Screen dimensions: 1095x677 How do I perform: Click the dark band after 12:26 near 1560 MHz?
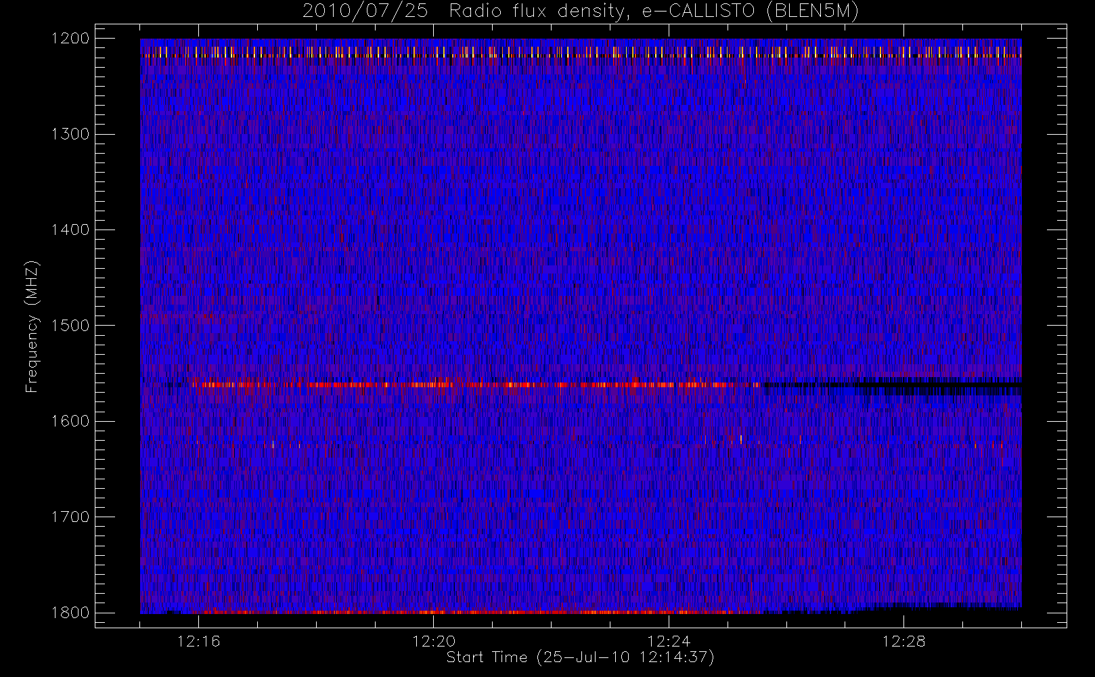[892, 385]
